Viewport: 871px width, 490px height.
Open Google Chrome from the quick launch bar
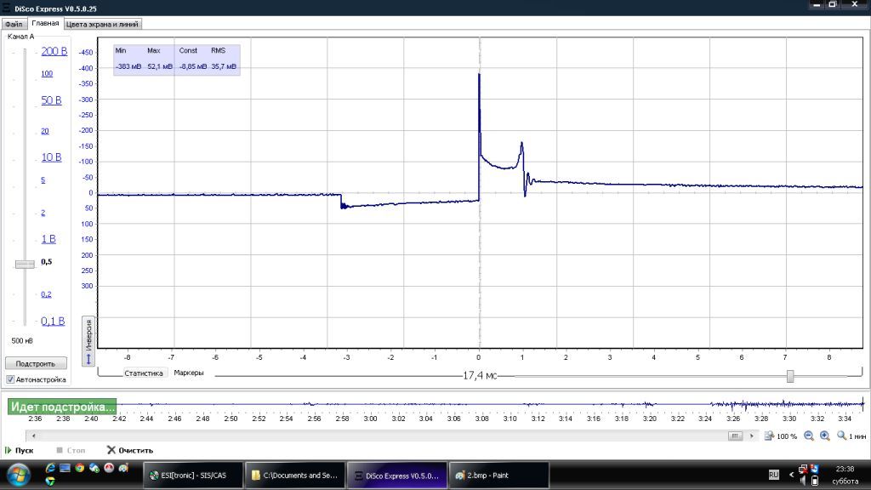80,468
